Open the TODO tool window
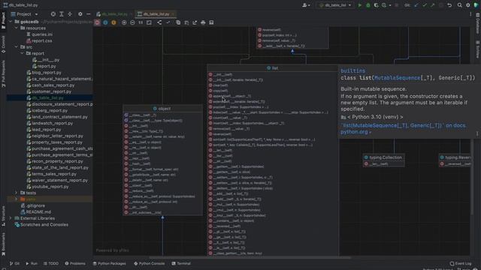Viewport: 481px width, 270px height. coord(51,263)
